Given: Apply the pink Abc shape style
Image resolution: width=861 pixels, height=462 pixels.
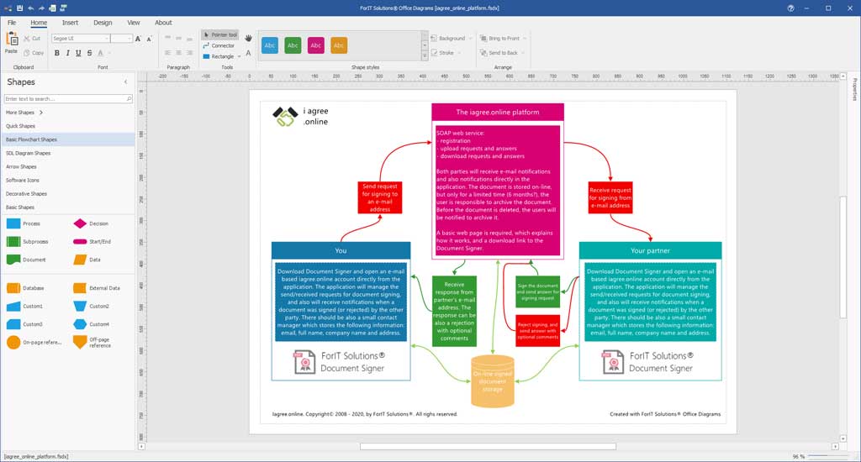Looking at the screenshot, I should 315,45.
